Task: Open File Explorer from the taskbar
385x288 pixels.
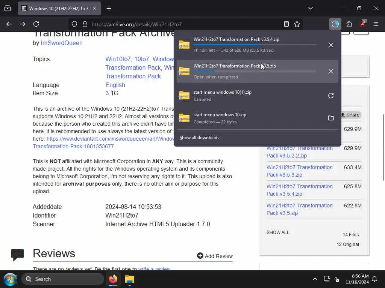Action: click(129, 279)
